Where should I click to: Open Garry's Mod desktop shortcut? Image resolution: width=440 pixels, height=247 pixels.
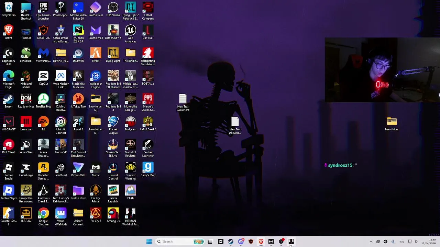(148, 170)
